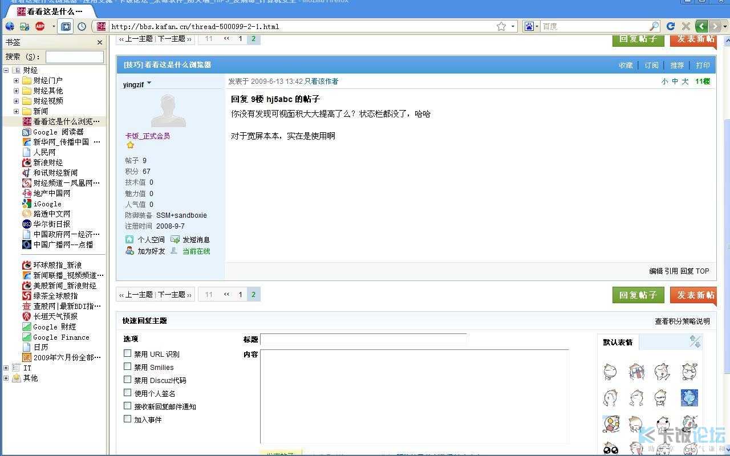The height and width of the screenshot is (456, 730).
Task: Open the back/forward history dropdown arrow
Action: [725, 26]
